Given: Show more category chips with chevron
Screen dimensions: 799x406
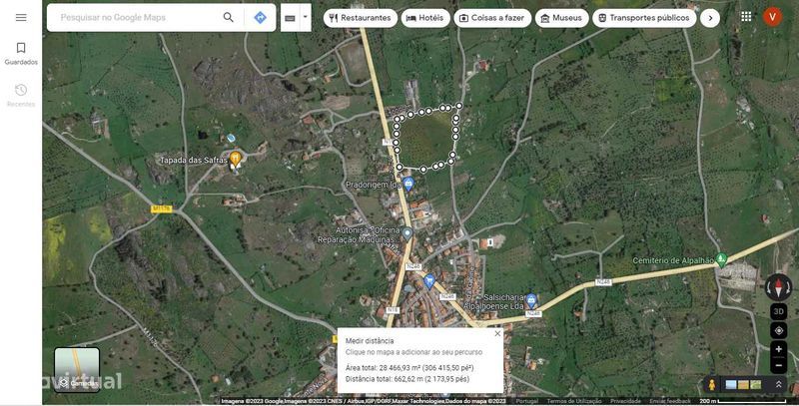Looking at the screenshot, I should point(710,18).
